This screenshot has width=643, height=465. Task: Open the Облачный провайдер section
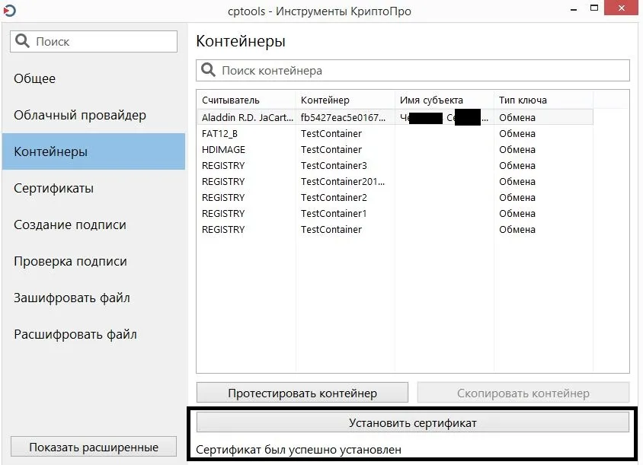[94, 115]
